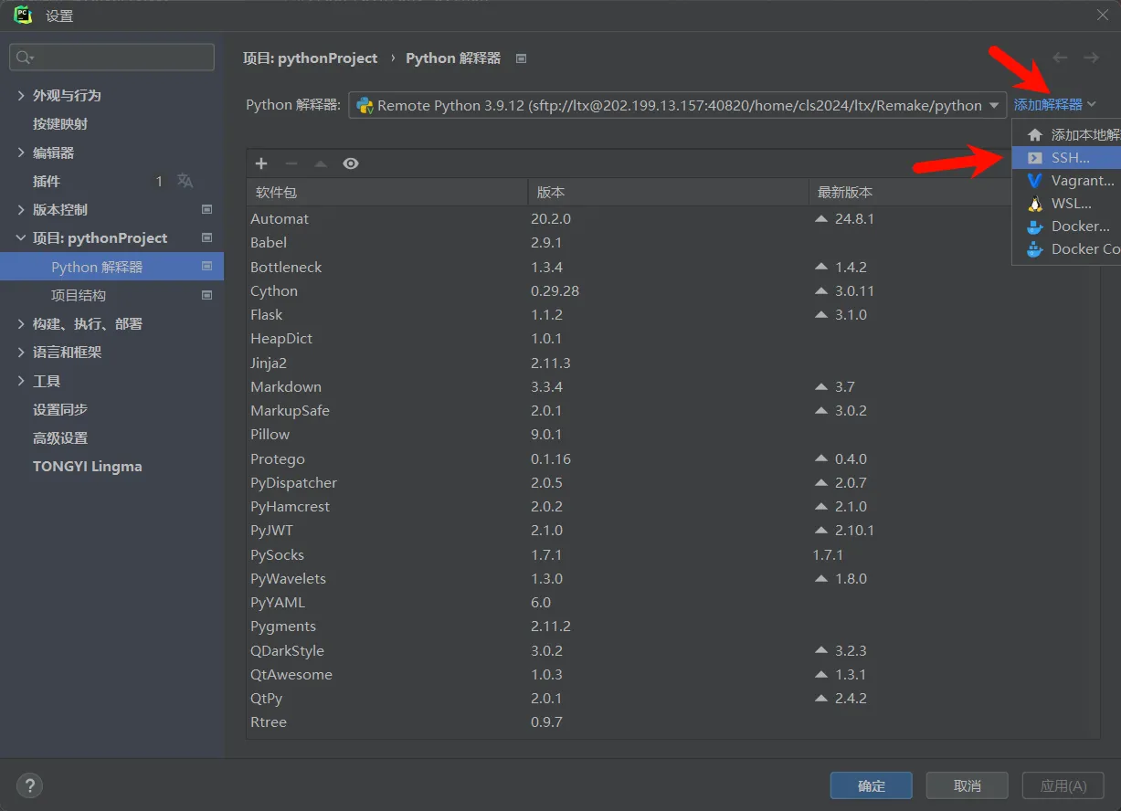This screenshot has width=1121, height=811.
Task: Expand the 工具 section
Action: (x=21, y=381)
